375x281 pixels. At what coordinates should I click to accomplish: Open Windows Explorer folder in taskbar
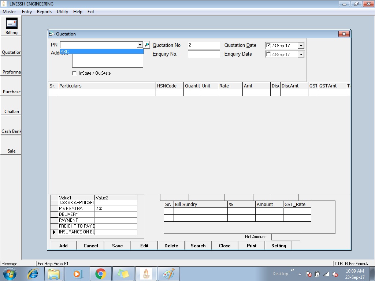(54, 274)
